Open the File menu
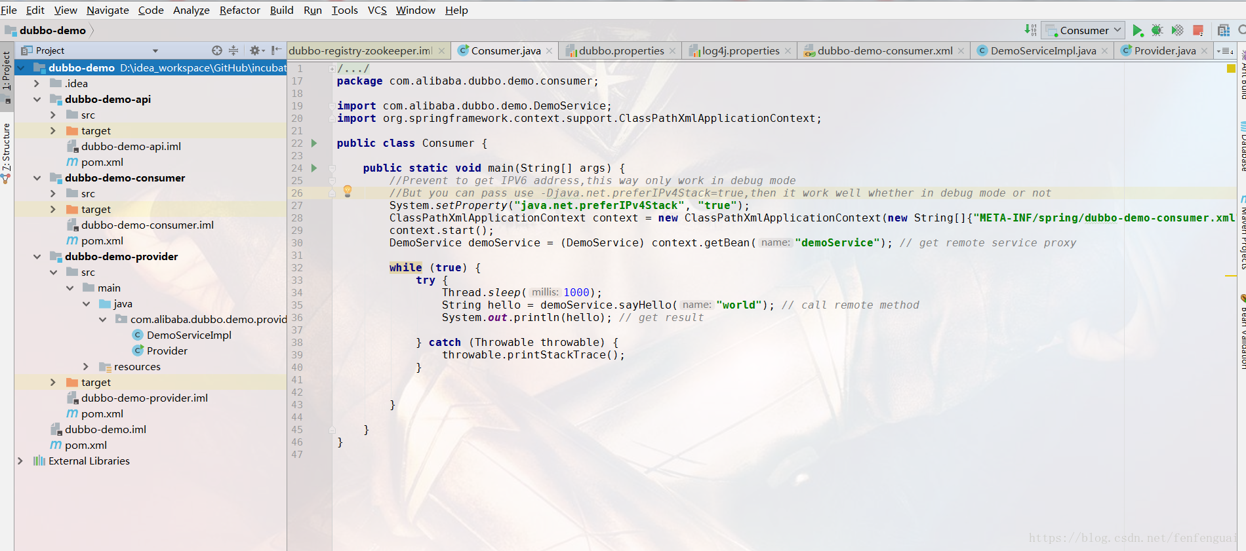This screenshot has height=551, width=1246. pos(9,10)
